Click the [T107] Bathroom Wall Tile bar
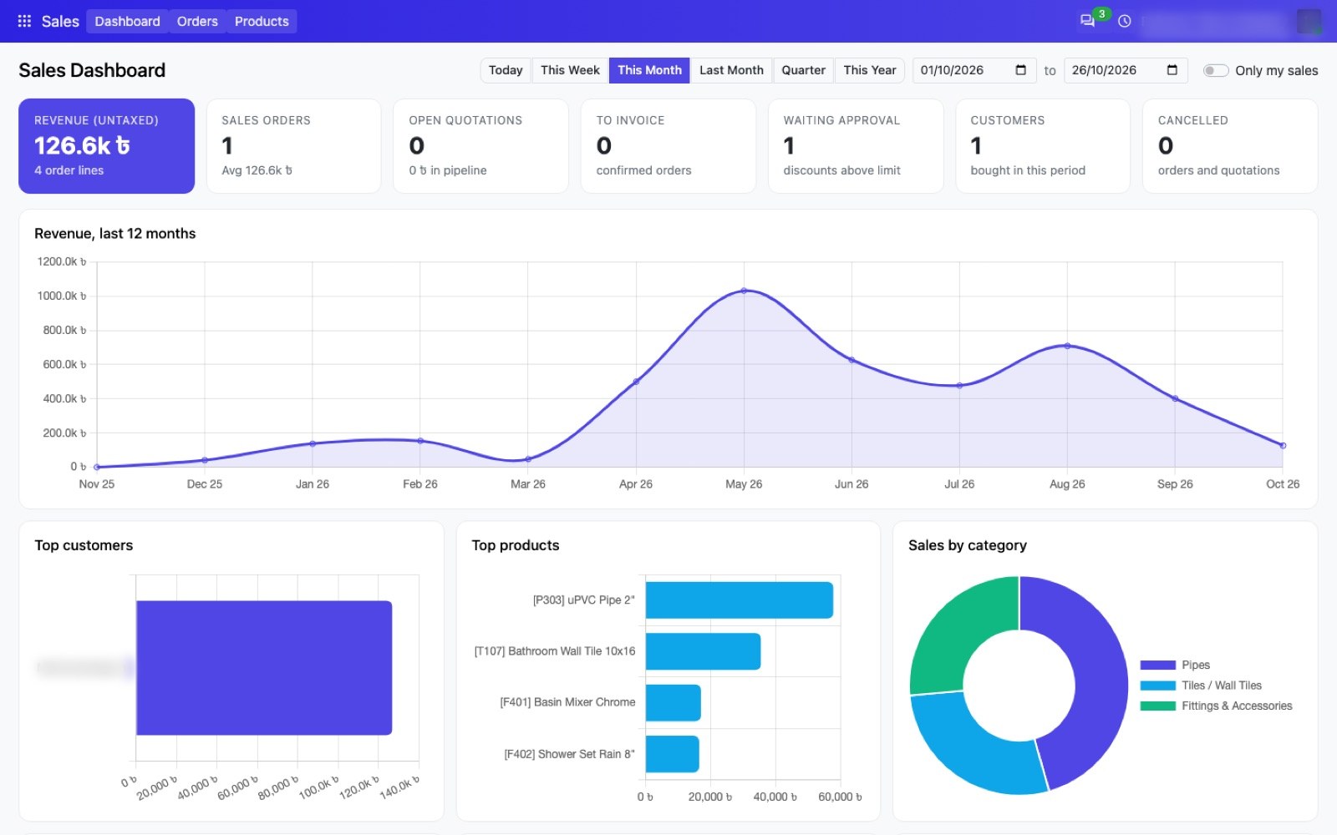Viewport: 1337px width, 835px height. [x=703, y=651]
